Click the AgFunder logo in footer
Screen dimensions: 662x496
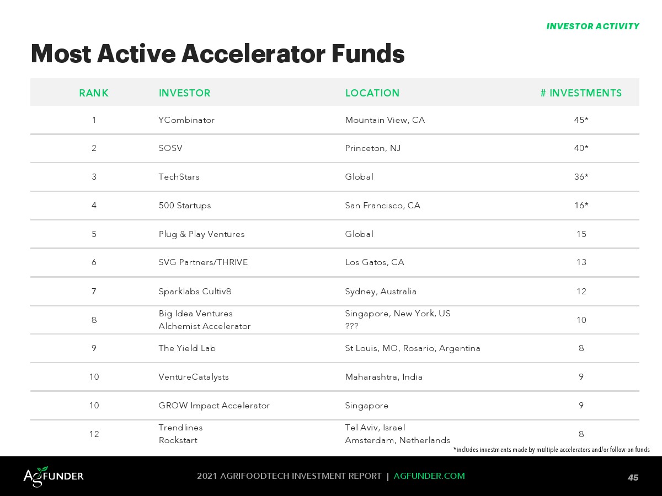click(54, 476)
